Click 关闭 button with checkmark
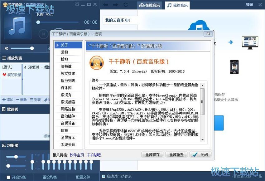Image resolution: width=265 pixels, height=181 pixels. point(200,154)
